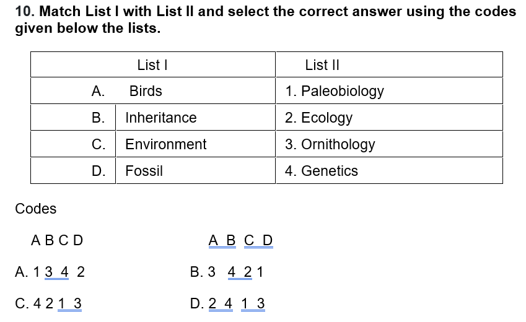The image size is (526, 322).
Task: Click the letter B. cell beside Inheritance
Action: pos(98,118)
